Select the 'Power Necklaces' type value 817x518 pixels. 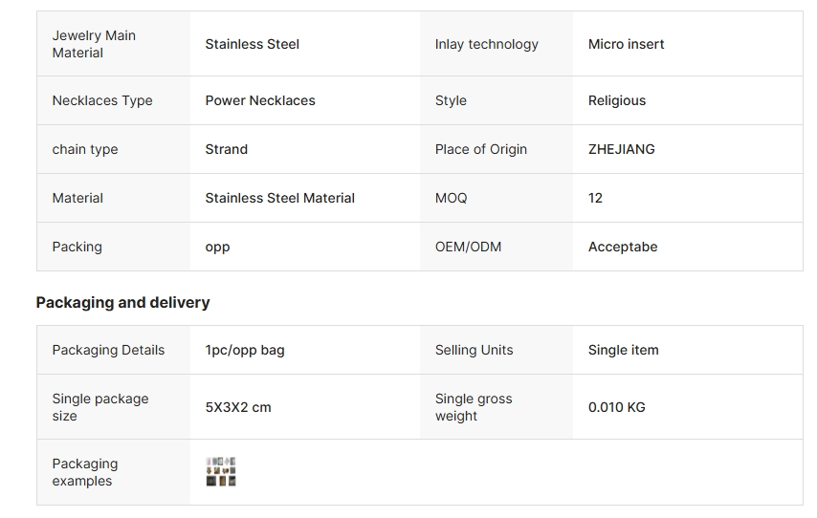[259, 100]
